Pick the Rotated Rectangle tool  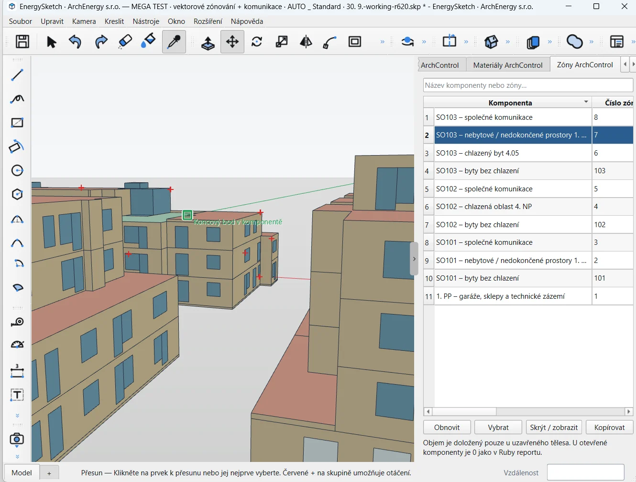[x=17, y=147]
